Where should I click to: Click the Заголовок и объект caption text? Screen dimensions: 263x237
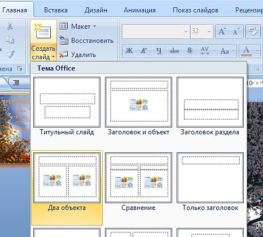tap(138, 132)
